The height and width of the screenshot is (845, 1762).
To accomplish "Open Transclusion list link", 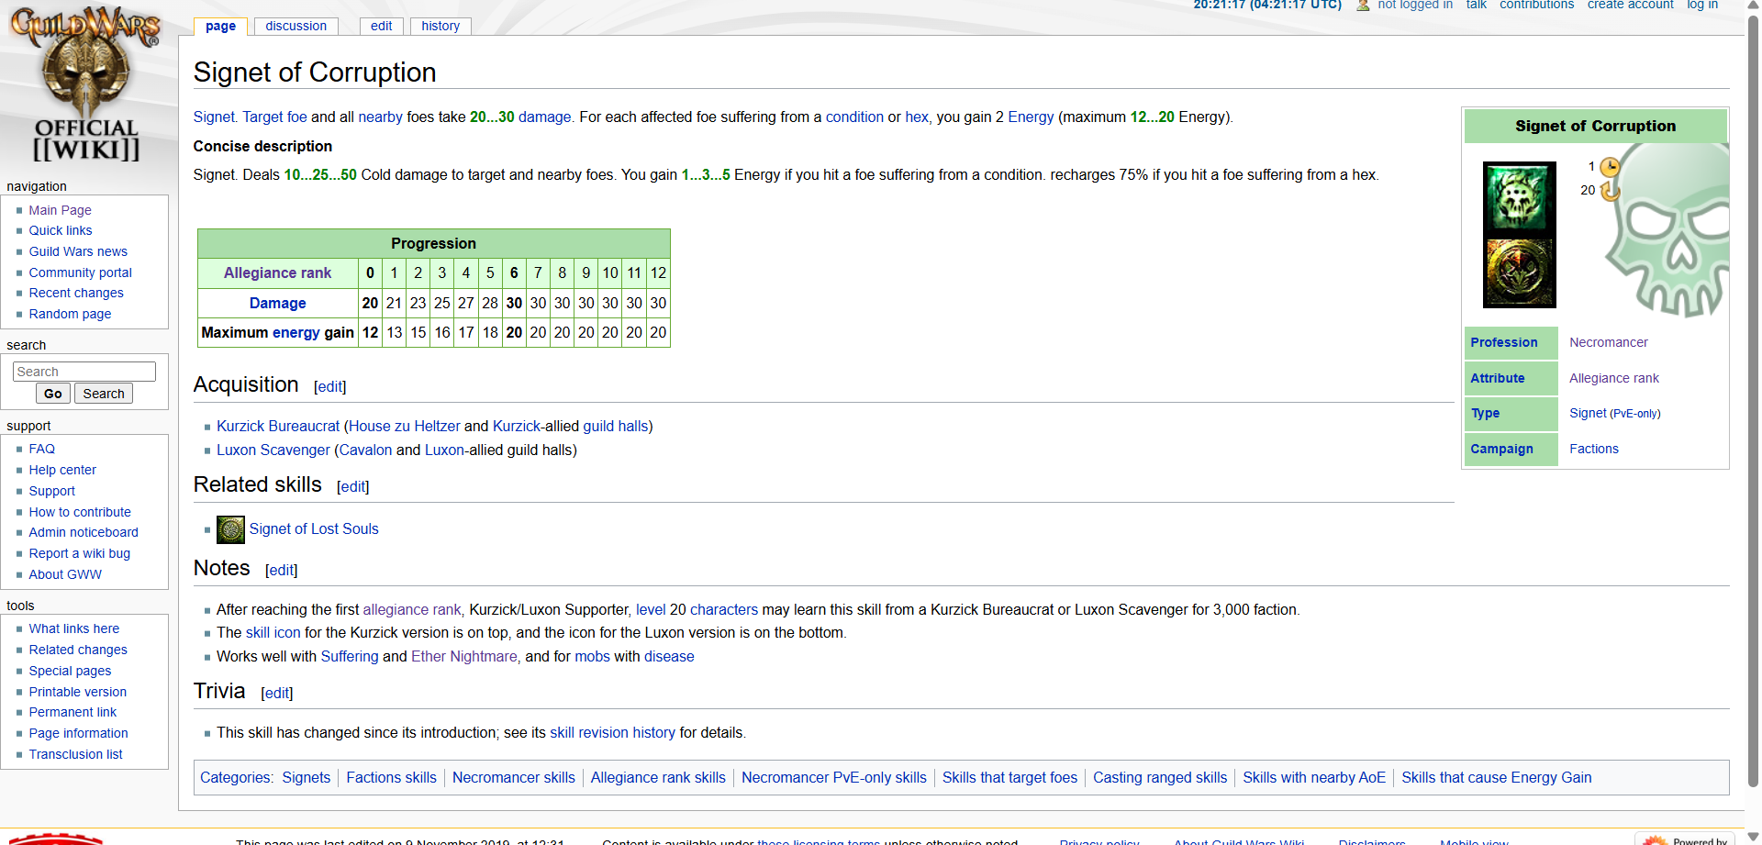I will [x=75, y=754].
